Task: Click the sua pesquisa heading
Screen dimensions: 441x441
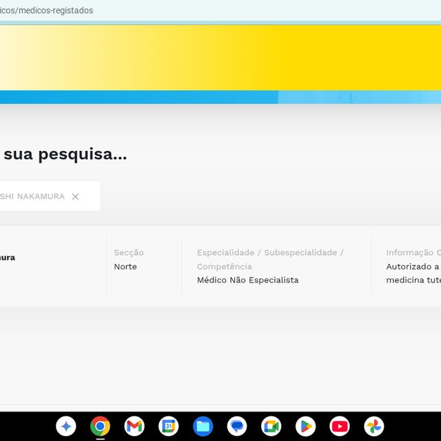Action: (65, 154)
